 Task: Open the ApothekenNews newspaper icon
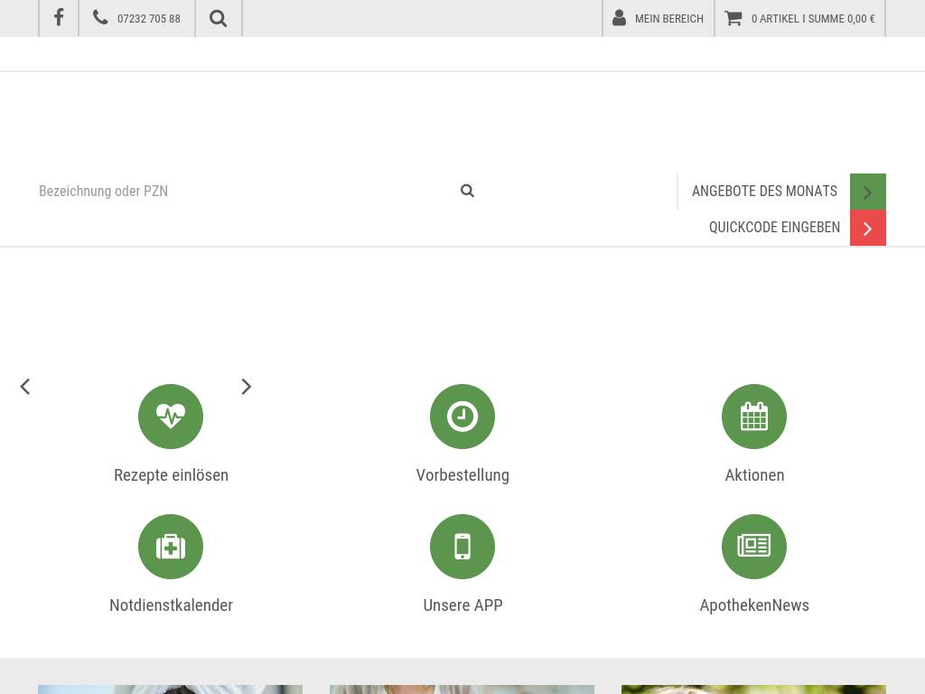tap(754, 547)
